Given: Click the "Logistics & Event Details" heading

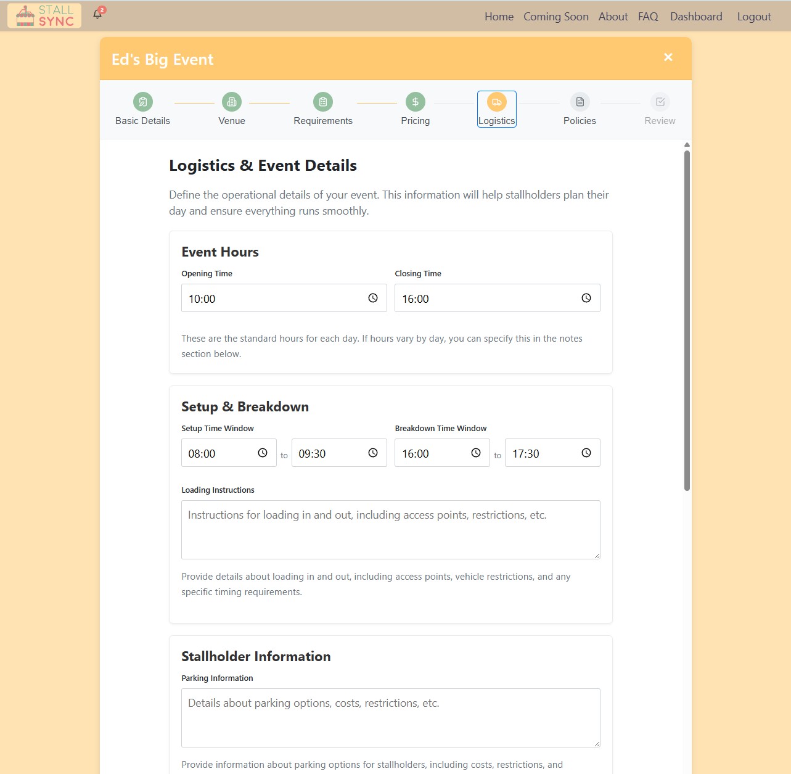Looking at the screenshot, I should tap(263, 165).
